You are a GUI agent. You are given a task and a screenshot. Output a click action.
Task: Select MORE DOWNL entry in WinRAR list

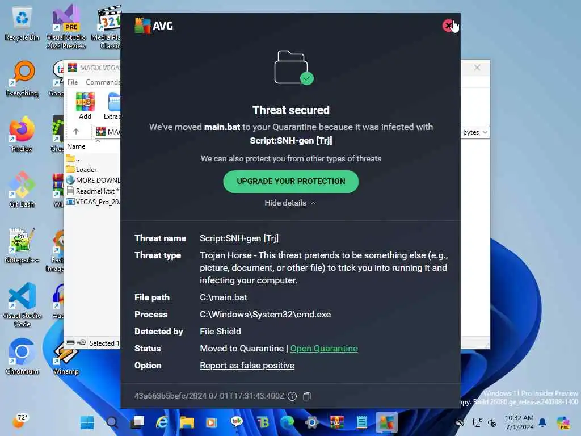coord(92,180)
